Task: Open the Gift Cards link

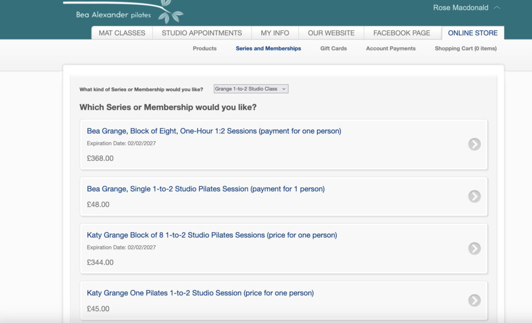Action: [334, 48]
